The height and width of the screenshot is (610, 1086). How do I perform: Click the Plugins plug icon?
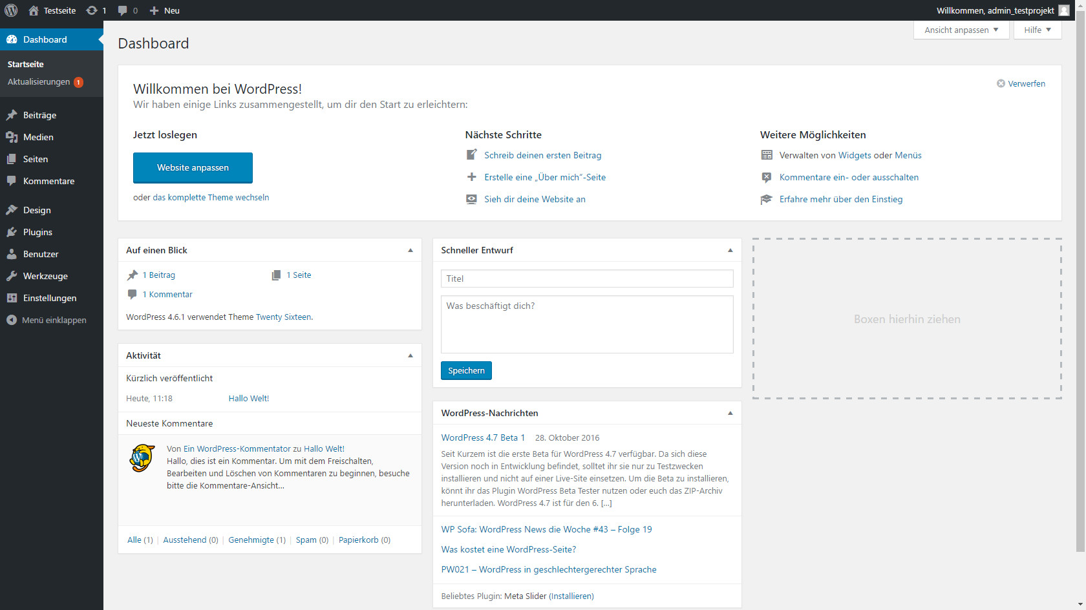(x=12, y=232)
